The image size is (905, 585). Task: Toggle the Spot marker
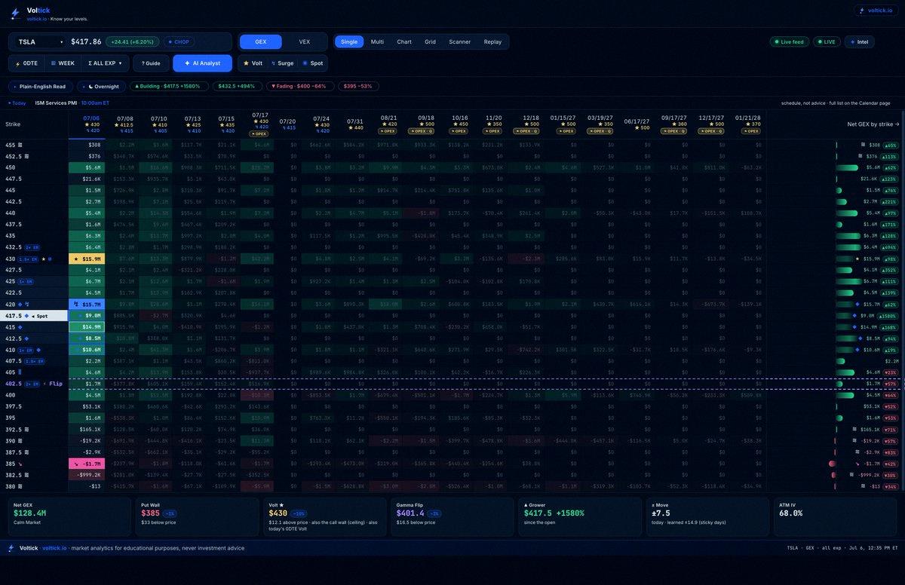(x=312, y=63)
